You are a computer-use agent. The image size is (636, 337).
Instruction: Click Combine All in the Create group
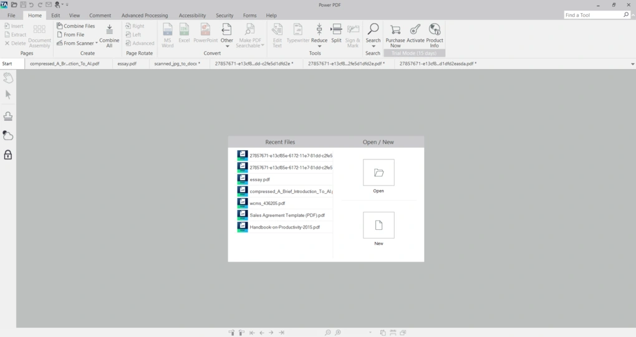[109, 36]
